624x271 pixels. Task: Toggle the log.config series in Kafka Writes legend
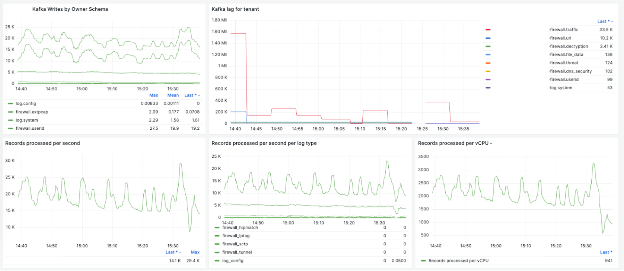(x=26, y=104)
